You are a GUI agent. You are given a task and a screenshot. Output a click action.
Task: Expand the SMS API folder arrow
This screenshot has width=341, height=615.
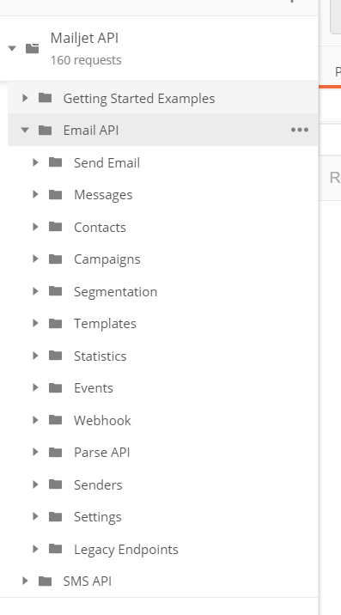25,581
